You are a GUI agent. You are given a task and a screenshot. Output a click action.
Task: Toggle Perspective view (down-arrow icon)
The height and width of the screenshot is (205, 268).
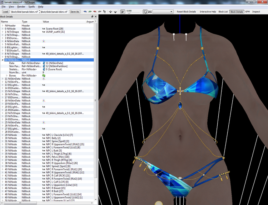[x=115, y=12]
